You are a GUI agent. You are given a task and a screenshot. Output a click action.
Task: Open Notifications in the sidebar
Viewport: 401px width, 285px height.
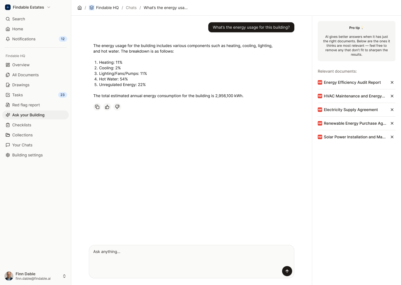coord(35,39)
